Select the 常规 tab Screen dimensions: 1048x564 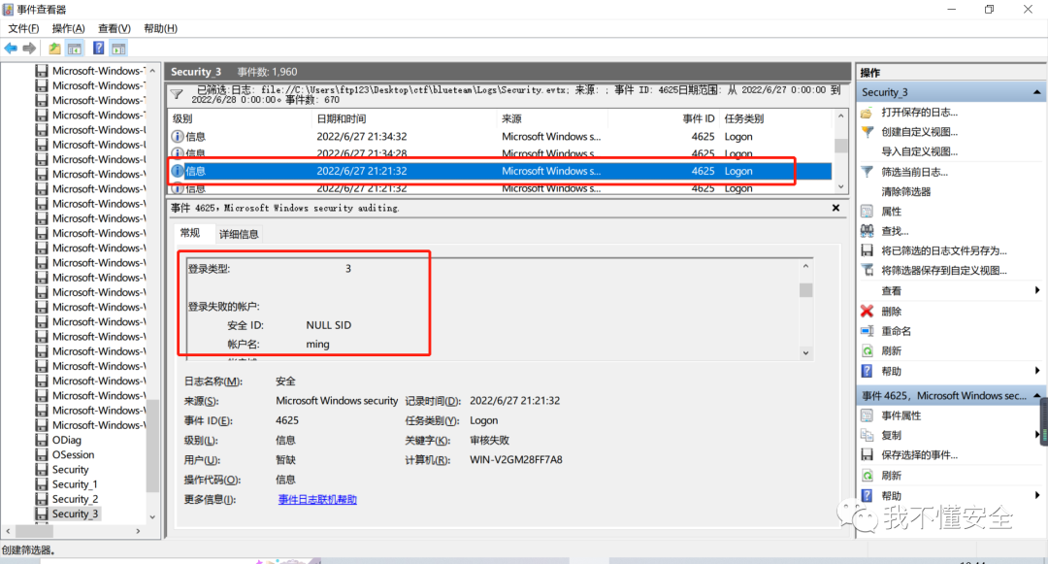(190, 233)
